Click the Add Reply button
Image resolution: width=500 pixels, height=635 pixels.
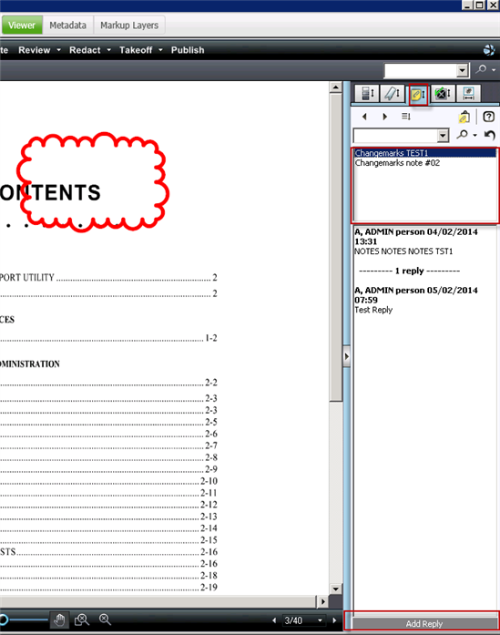coord(423,623)
